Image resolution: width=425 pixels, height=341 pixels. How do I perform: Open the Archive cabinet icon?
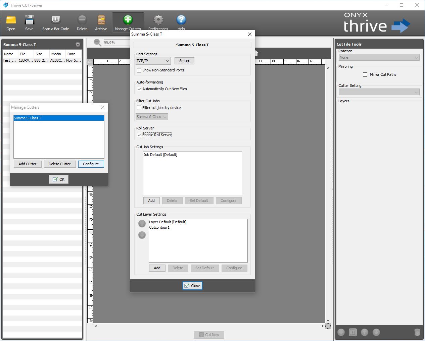point(101,20)
